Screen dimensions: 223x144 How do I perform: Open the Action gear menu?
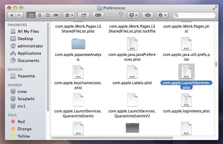point(162,15)
